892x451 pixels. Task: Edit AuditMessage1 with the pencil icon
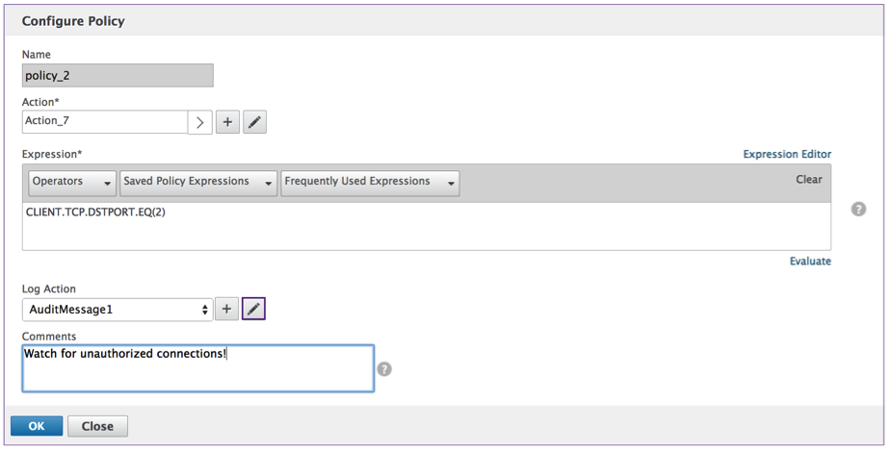(x=253, y=309)
